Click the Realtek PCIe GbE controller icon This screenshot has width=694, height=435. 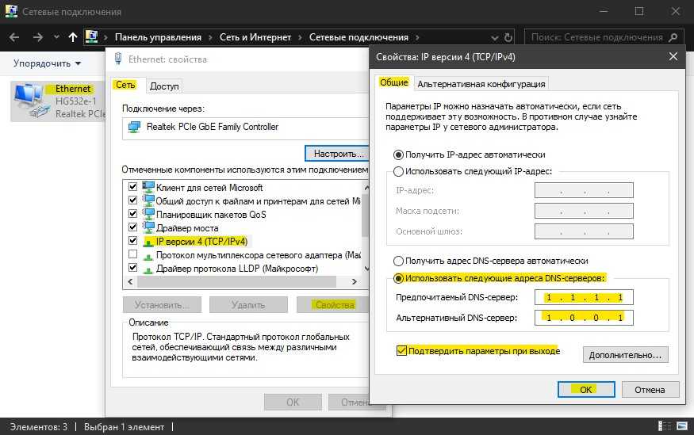[x=134, y=127]
